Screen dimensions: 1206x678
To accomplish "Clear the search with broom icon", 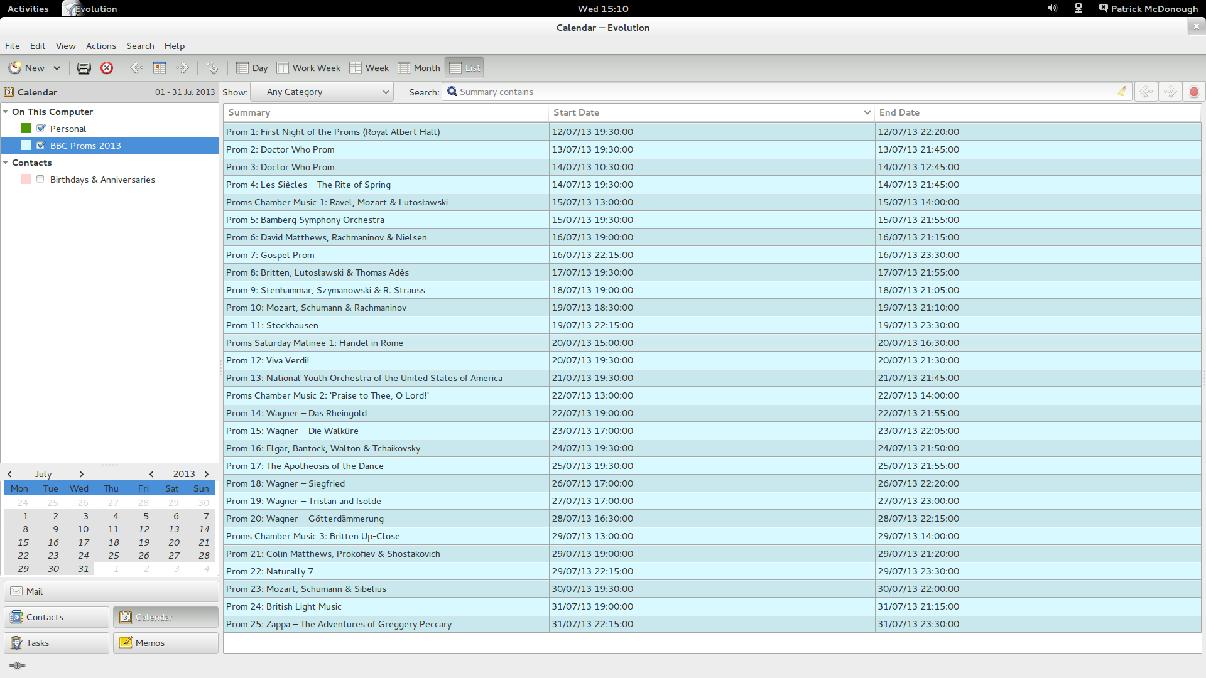I will tap(1122, 92).
